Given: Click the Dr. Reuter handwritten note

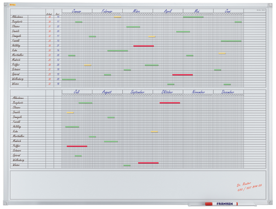Looking at the screenshot, I should (x=244, y=184).
